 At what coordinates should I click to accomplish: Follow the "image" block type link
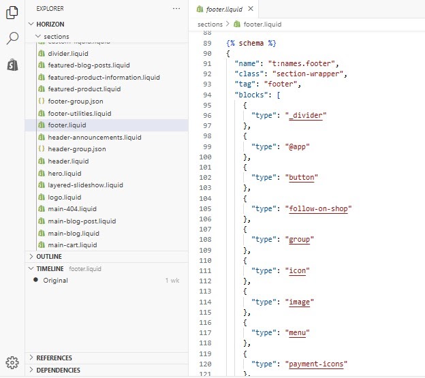point(299,302)
